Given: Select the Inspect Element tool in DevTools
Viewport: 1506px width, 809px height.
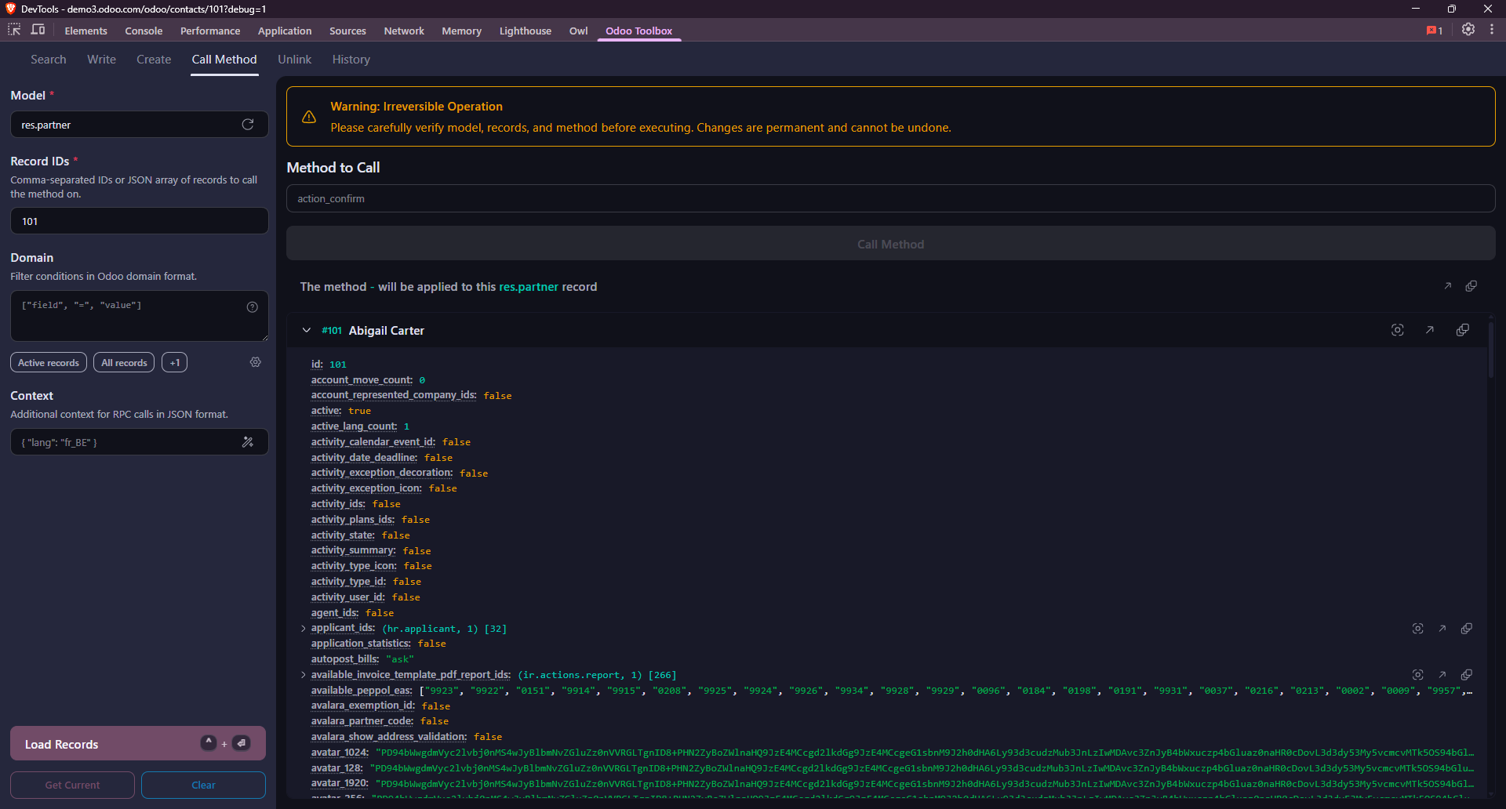Looking at the screenshot, I should (13, 30).
